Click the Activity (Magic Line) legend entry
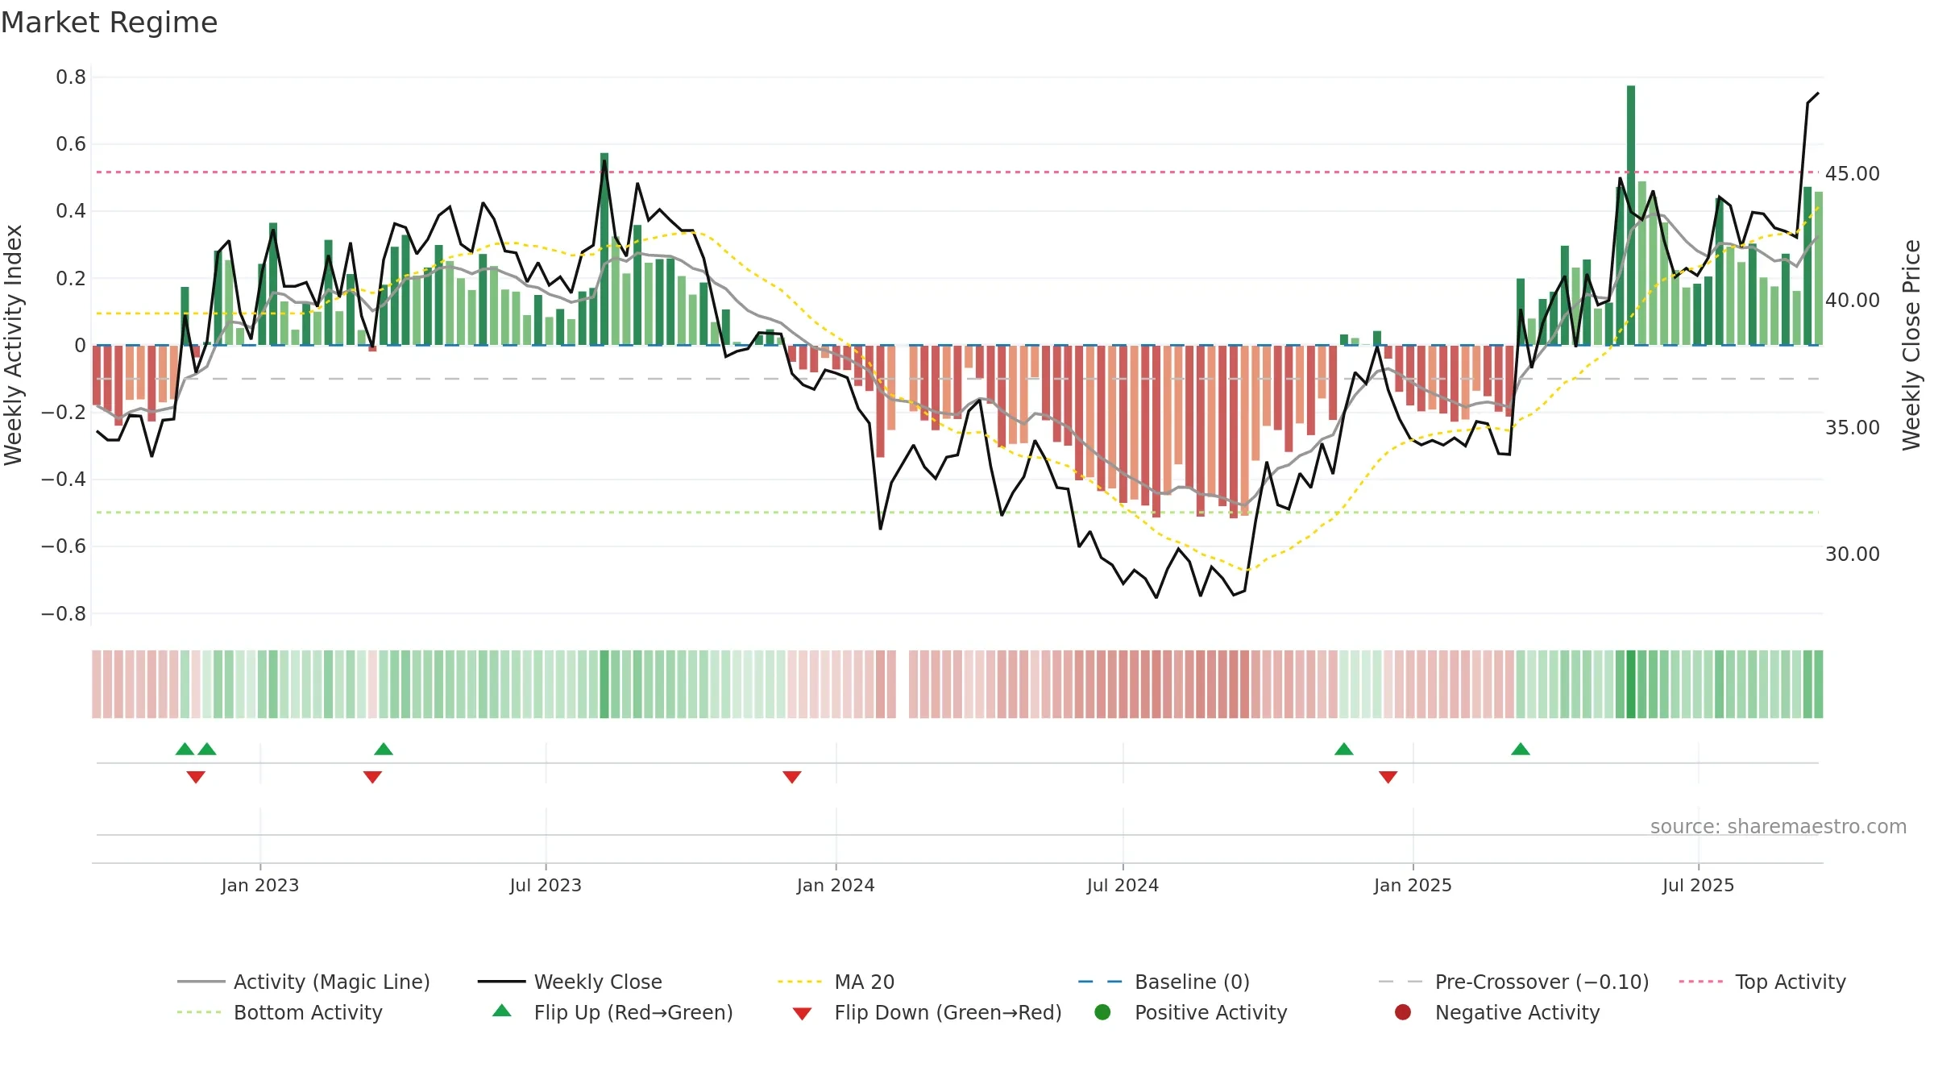Viewport: 1934px width, 1088px height. coord(304,982)
